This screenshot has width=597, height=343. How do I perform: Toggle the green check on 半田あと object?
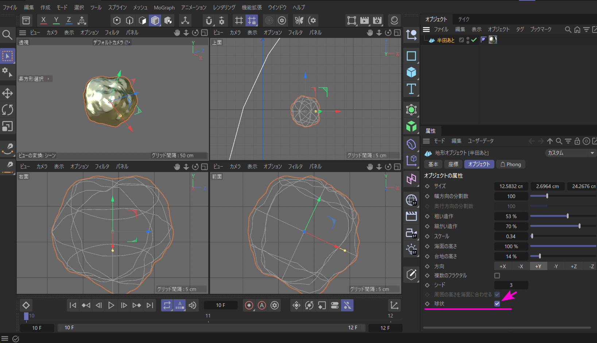click(x=474, y=40)
